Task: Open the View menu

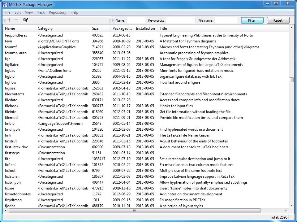Action: coord(29,12)
